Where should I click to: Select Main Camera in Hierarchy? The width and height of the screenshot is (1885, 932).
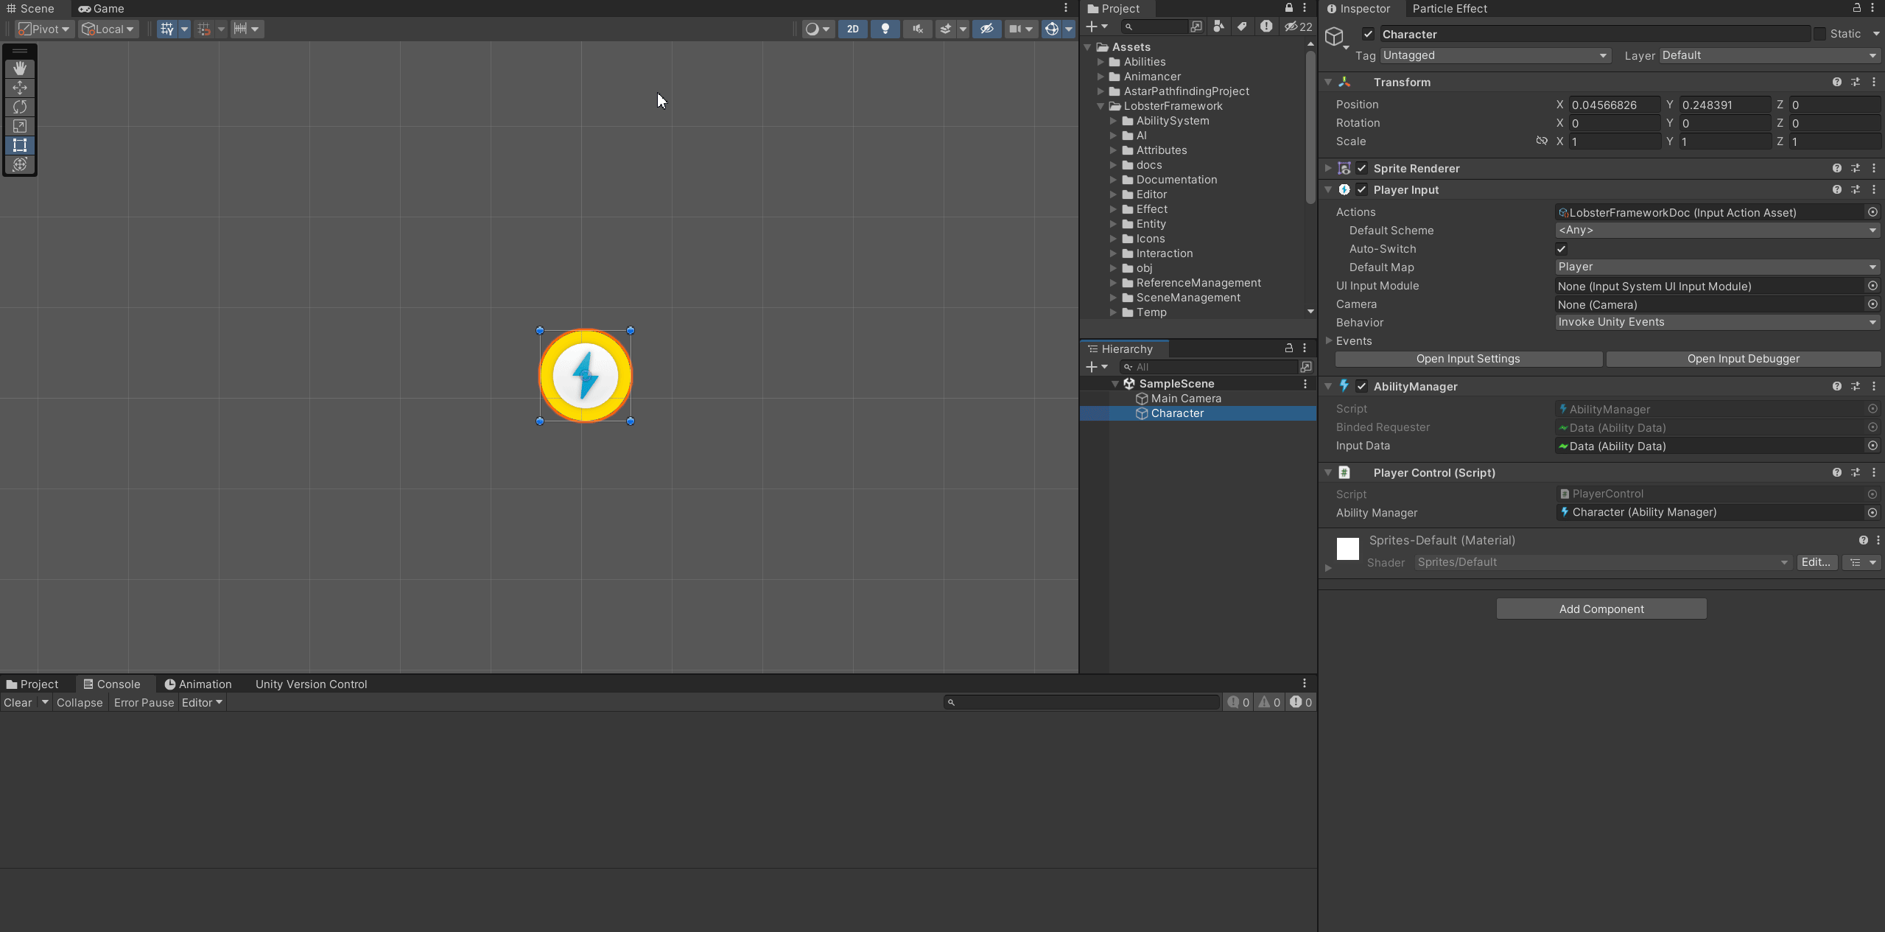click(1185, 399)
